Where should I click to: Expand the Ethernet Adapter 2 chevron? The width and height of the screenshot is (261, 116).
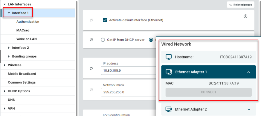[x=249, y=109]
